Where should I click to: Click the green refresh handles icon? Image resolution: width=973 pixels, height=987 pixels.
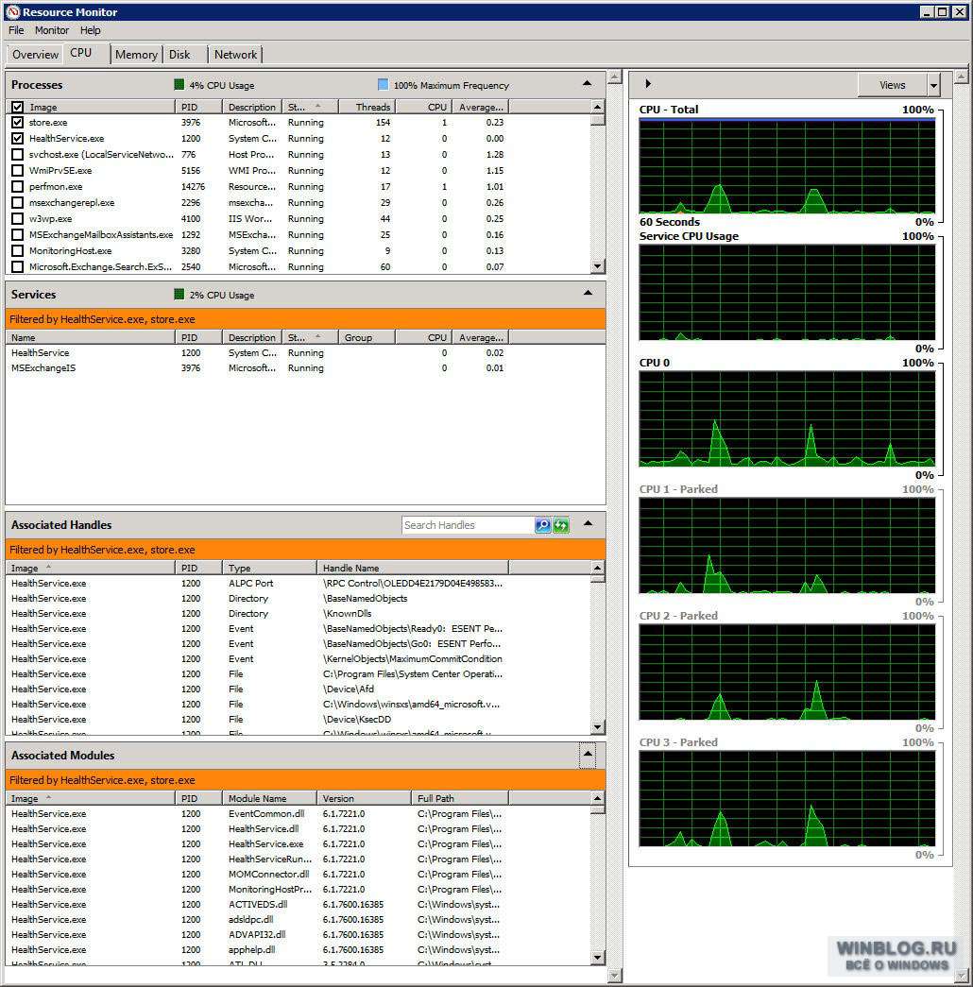pyautogui.click(x=560, y=525)
